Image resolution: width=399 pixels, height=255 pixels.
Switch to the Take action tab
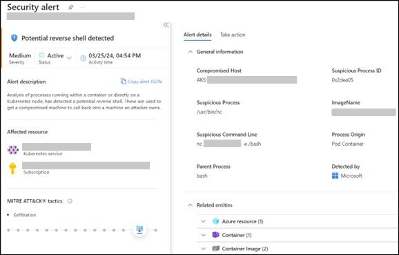tap(233, 35)
